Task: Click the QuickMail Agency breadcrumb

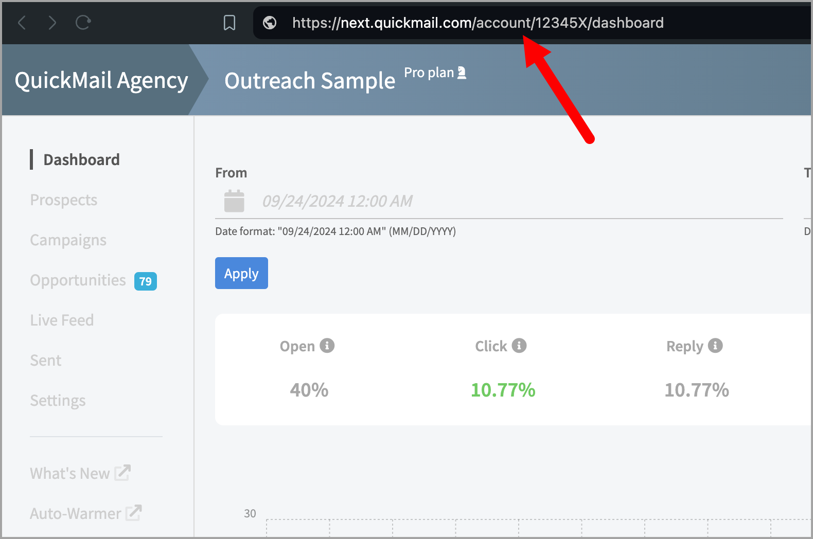Action: tap(101, 81)
